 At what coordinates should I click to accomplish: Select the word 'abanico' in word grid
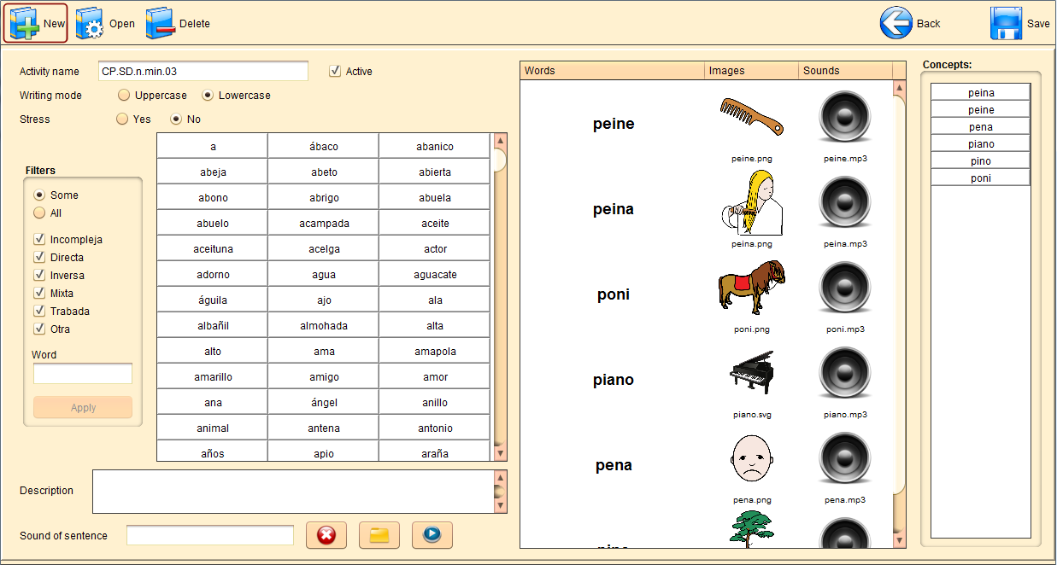(435, 146)
